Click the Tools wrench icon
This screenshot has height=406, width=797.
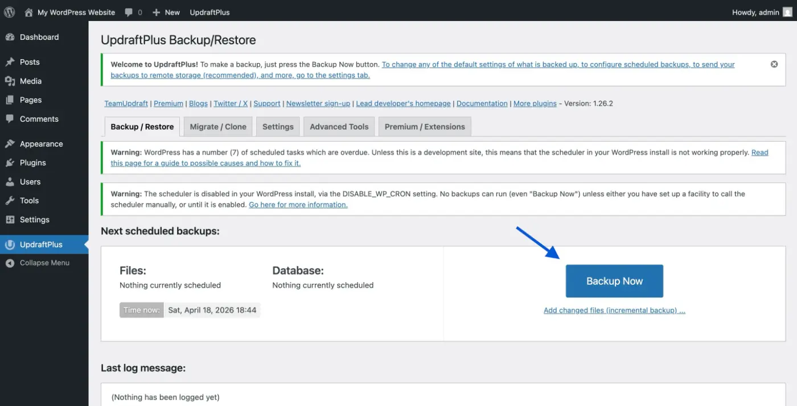[x=10, y=201]
